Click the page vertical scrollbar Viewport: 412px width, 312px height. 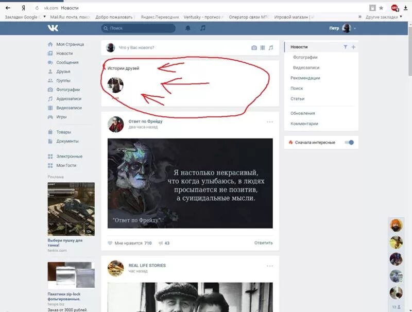coord(410,50)
